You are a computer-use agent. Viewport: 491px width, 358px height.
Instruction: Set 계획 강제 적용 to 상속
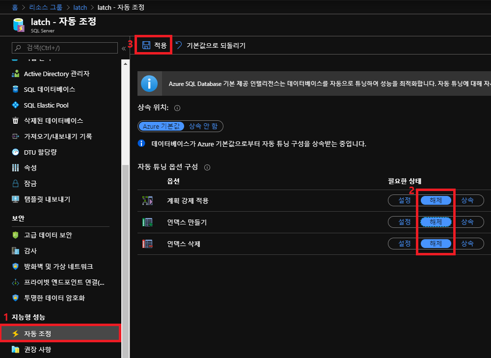tap(467, 200)
